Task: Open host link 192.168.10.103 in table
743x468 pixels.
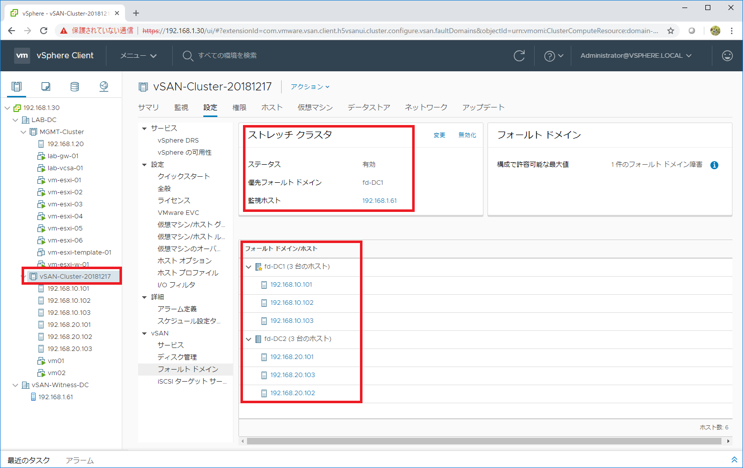Action: pos(292,321)
